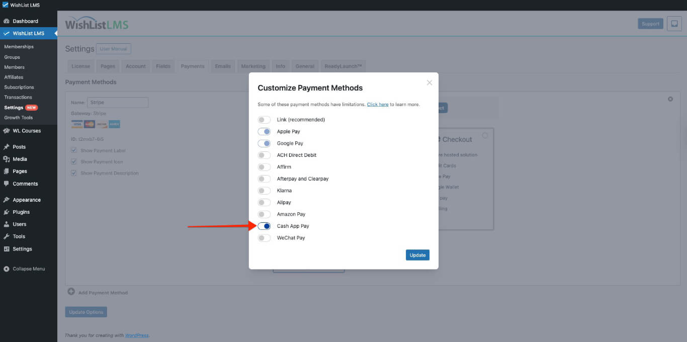Open the 'Click here' limitations link
Viewport: 687px width, 342px height.
click(377, 105)
